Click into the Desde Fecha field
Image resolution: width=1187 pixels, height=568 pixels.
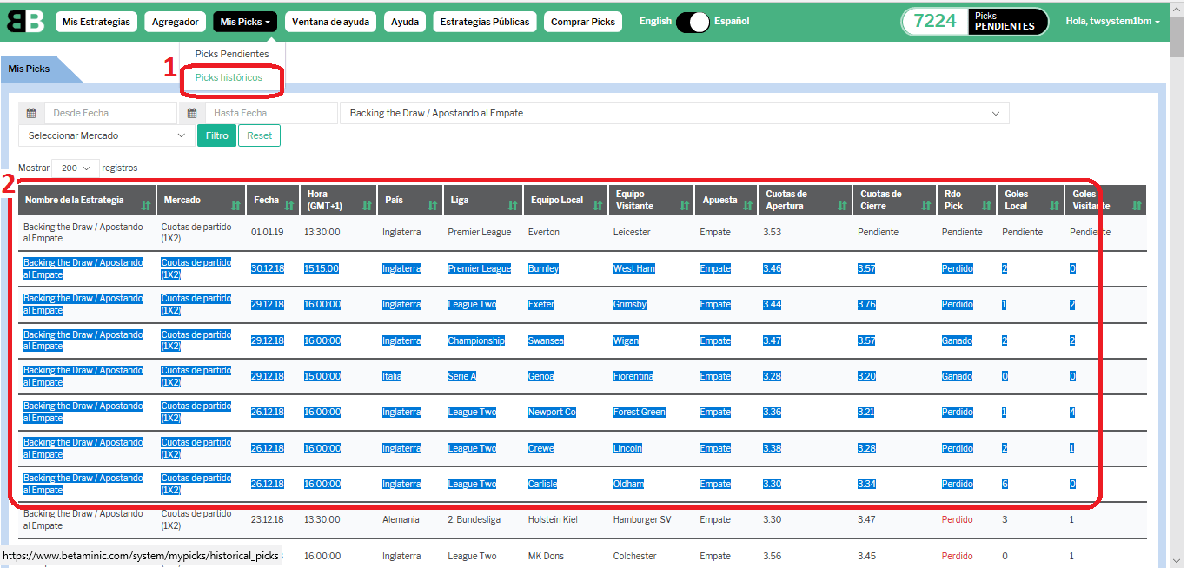pyautogui.click(x=110, y=113)
